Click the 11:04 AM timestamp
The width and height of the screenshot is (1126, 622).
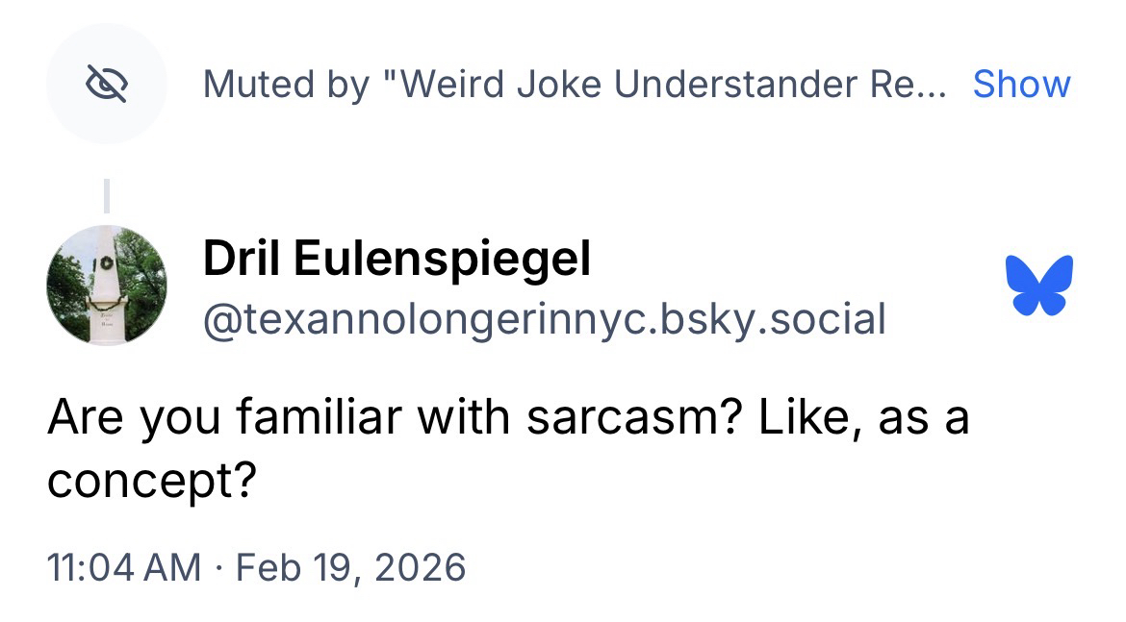124,567
